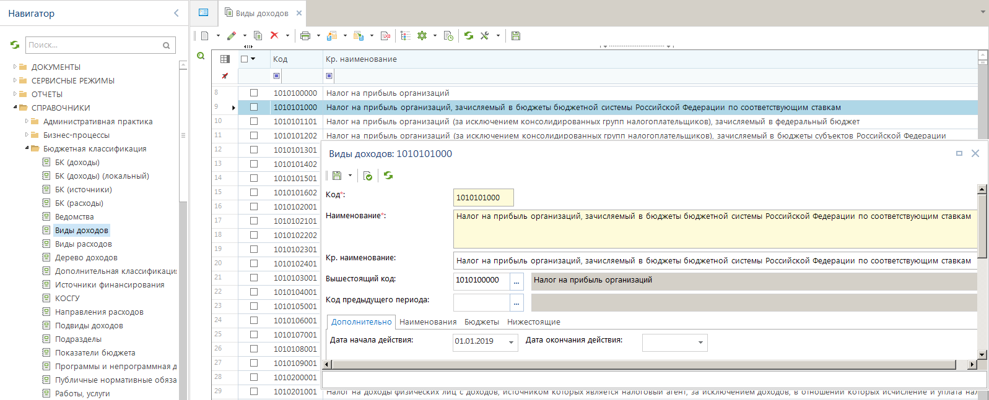Viewport: 989px width, 400px height.
Task: Switch to the Наименования tab
Action: 428,322
